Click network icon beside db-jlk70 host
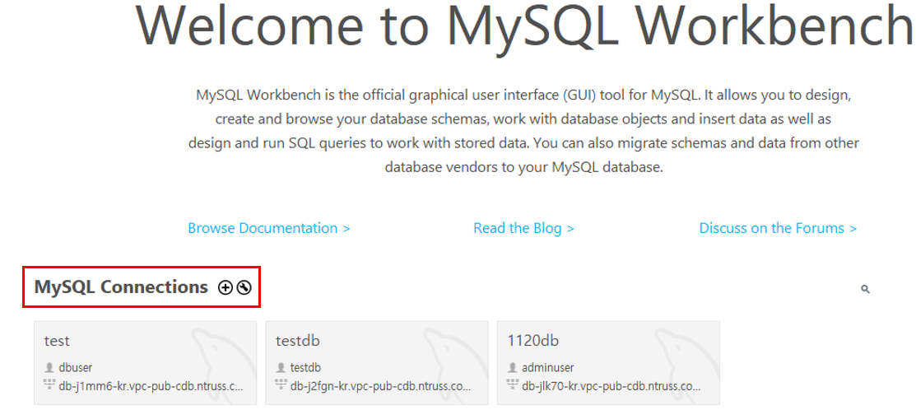The image size is (916, 410). pyautogui.click(x=513, y=384)
